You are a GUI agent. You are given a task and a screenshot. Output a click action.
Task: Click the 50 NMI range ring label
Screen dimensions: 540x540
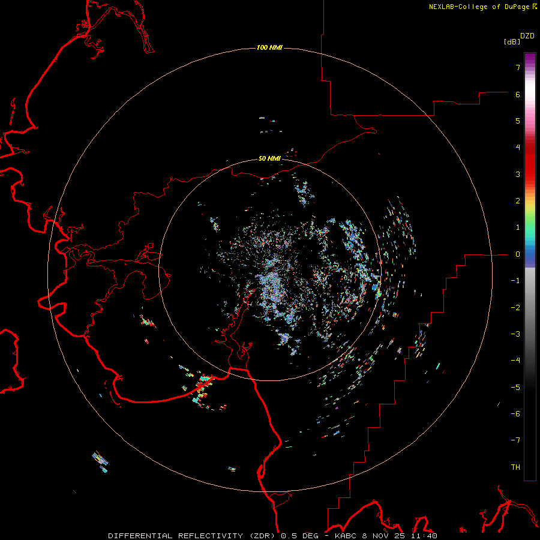pyautogui.click(x=269, y=158)
